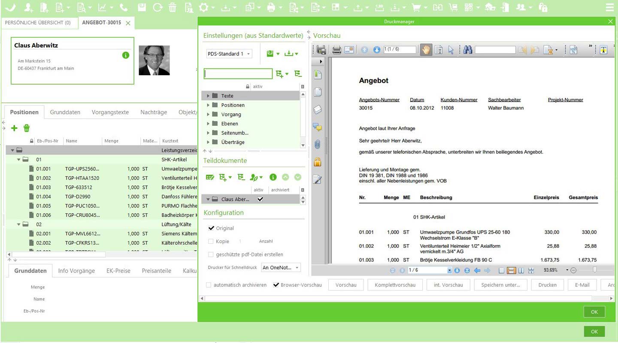Click Claus Aberwitz profile photo thumbnail
Screen dimensions: 618x343
pos(154,60)
